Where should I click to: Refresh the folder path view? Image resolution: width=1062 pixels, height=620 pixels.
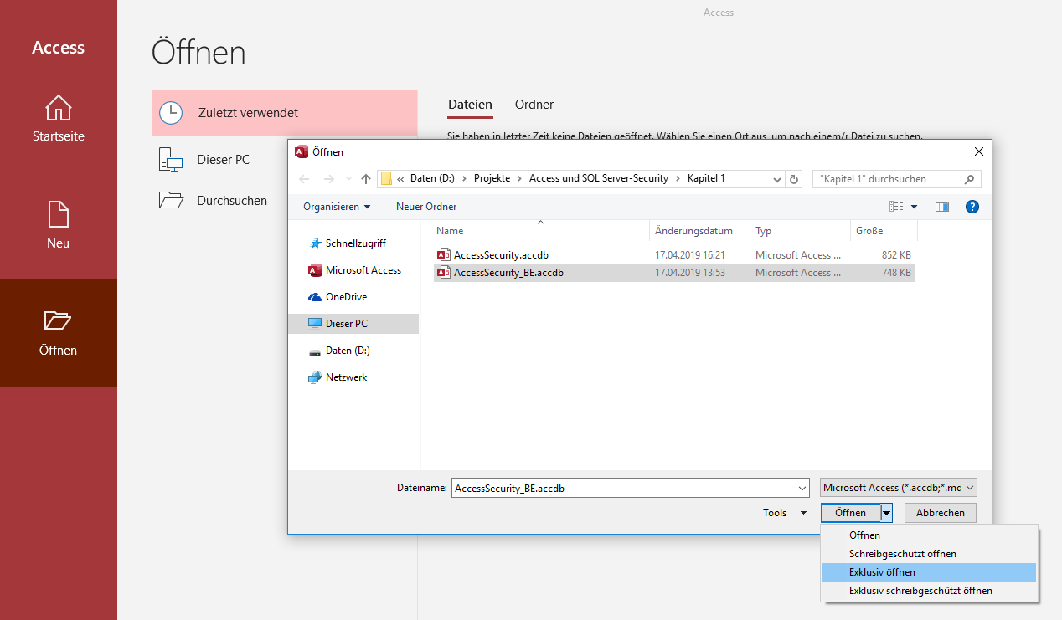pyautogui.click(x=794, y=179)
